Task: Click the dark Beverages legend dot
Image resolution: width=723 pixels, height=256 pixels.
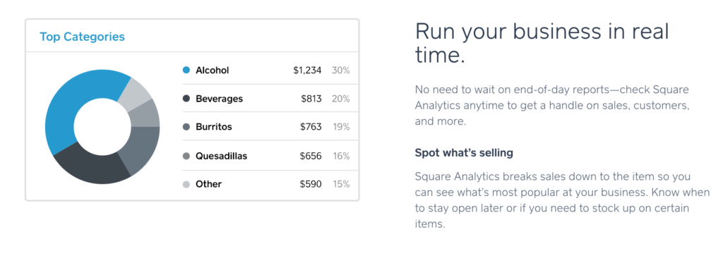Action: pyautogui.click(x=186, y=99)
